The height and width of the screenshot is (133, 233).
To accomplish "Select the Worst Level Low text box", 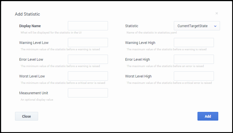I will click(x=88, y=76).
